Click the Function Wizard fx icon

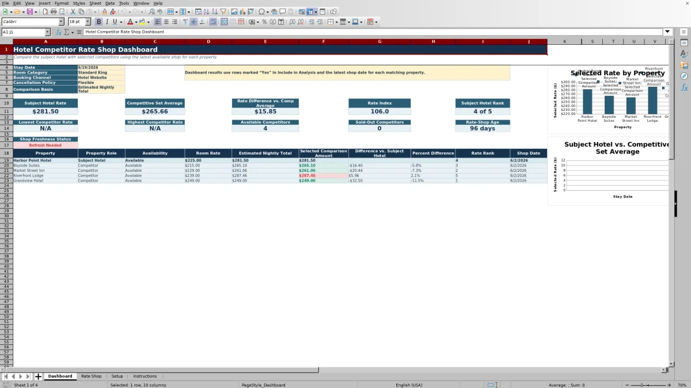58,32
